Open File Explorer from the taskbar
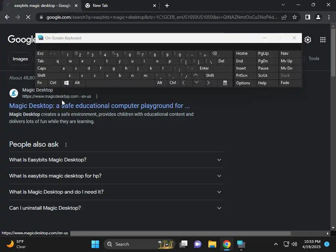 (x=212, y=244)
